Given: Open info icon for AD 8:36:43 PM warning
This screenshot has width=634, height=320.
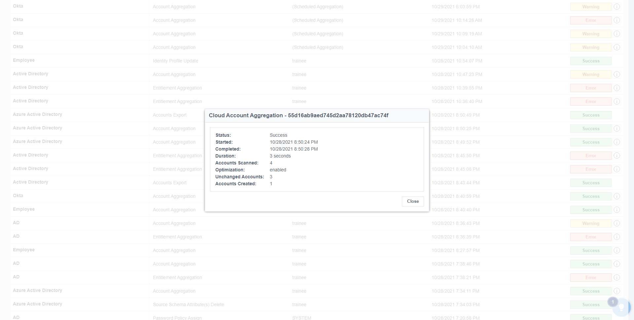Looking at the screenshot, I should pos(616,223).
